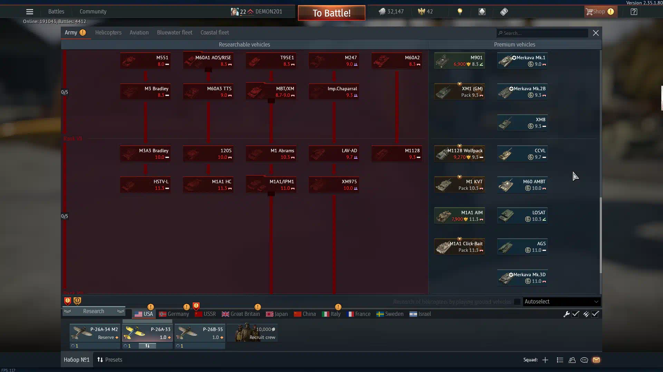The image size is (663, 372).
Task: Select premium M901 vehicle
Action: pyautogui.click(x=460, y=61)
